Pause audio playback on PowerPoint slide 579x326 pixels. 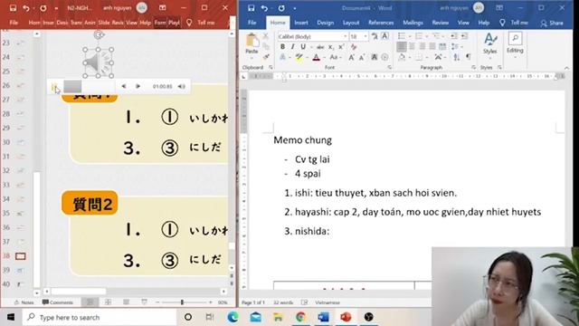point(54,87)
